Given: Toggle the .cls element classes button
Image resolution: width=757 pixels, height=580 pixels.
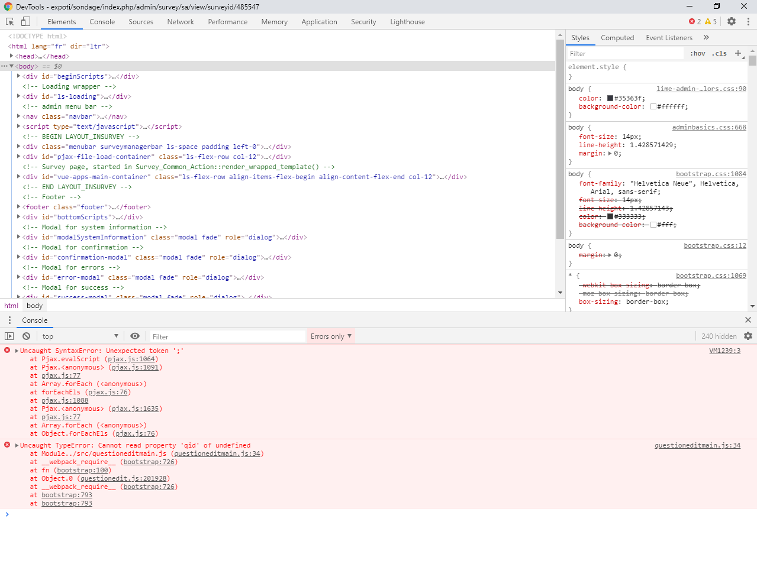Looking at the screenshot, I should pyautogui.click(x=719, y=54).
